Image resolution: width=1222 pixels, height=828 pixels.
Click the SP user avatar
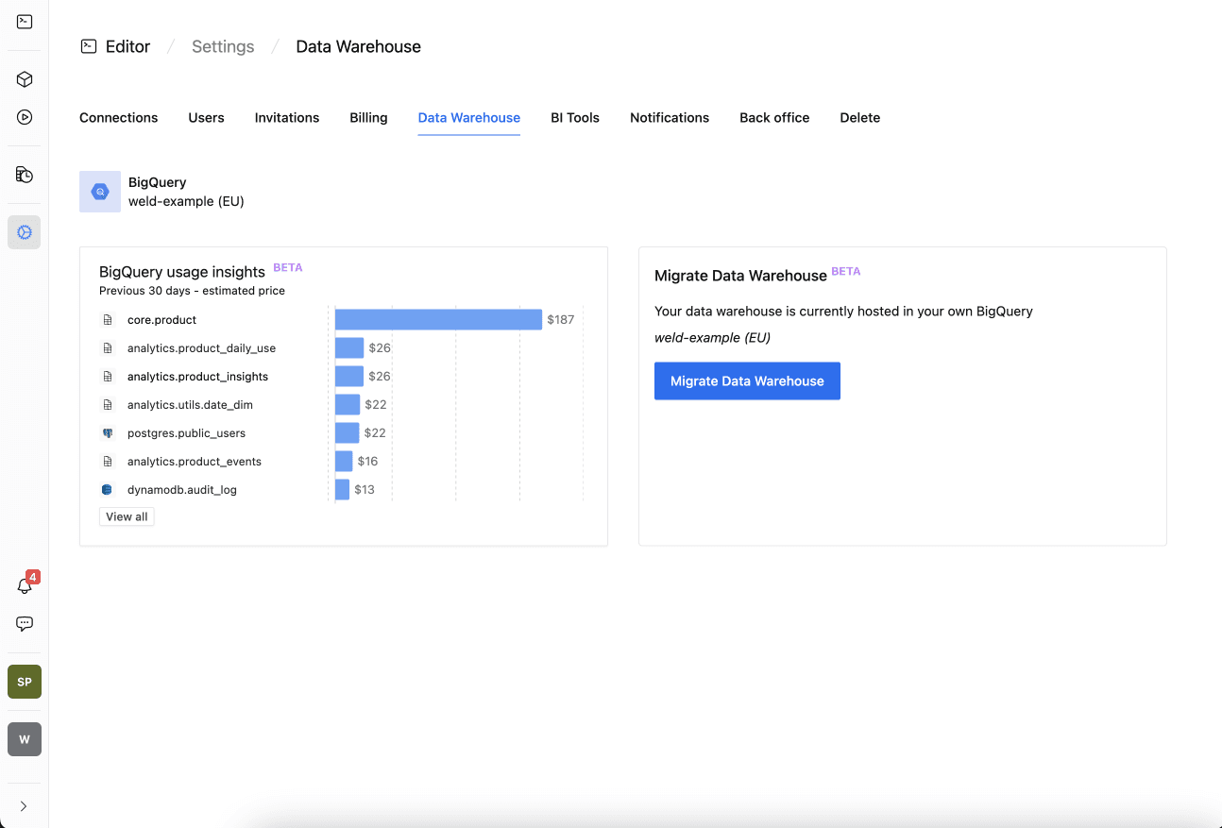pos(25,682)
